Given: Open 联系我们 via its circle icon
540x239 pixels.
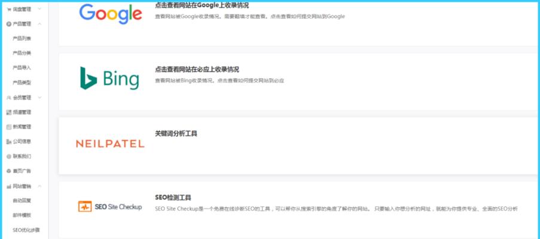Looking at the screenshot, I should (x=9, y=157).
